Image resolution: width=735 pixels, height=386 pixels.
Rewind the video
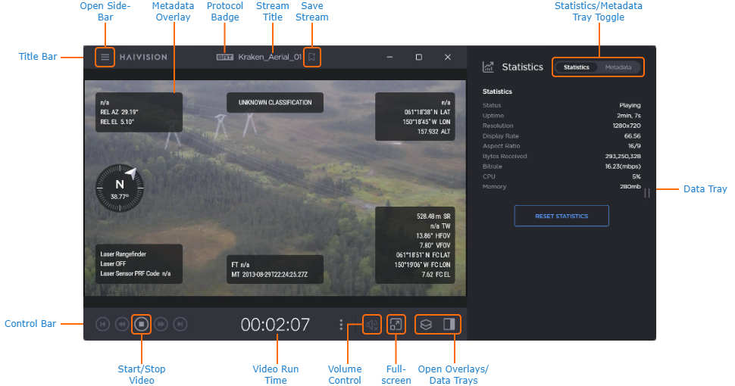pyautogui.click(x=121, y=325)
